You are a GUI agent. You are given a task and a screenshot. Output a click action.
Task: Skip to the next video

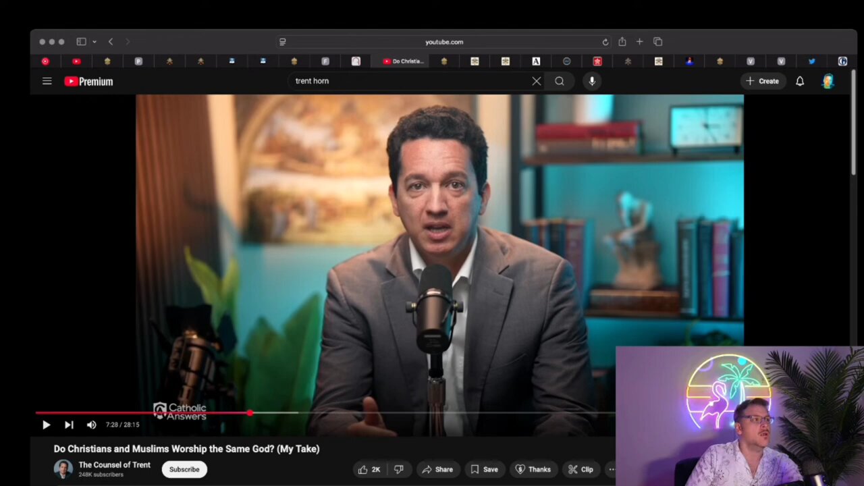pos(69,425)
